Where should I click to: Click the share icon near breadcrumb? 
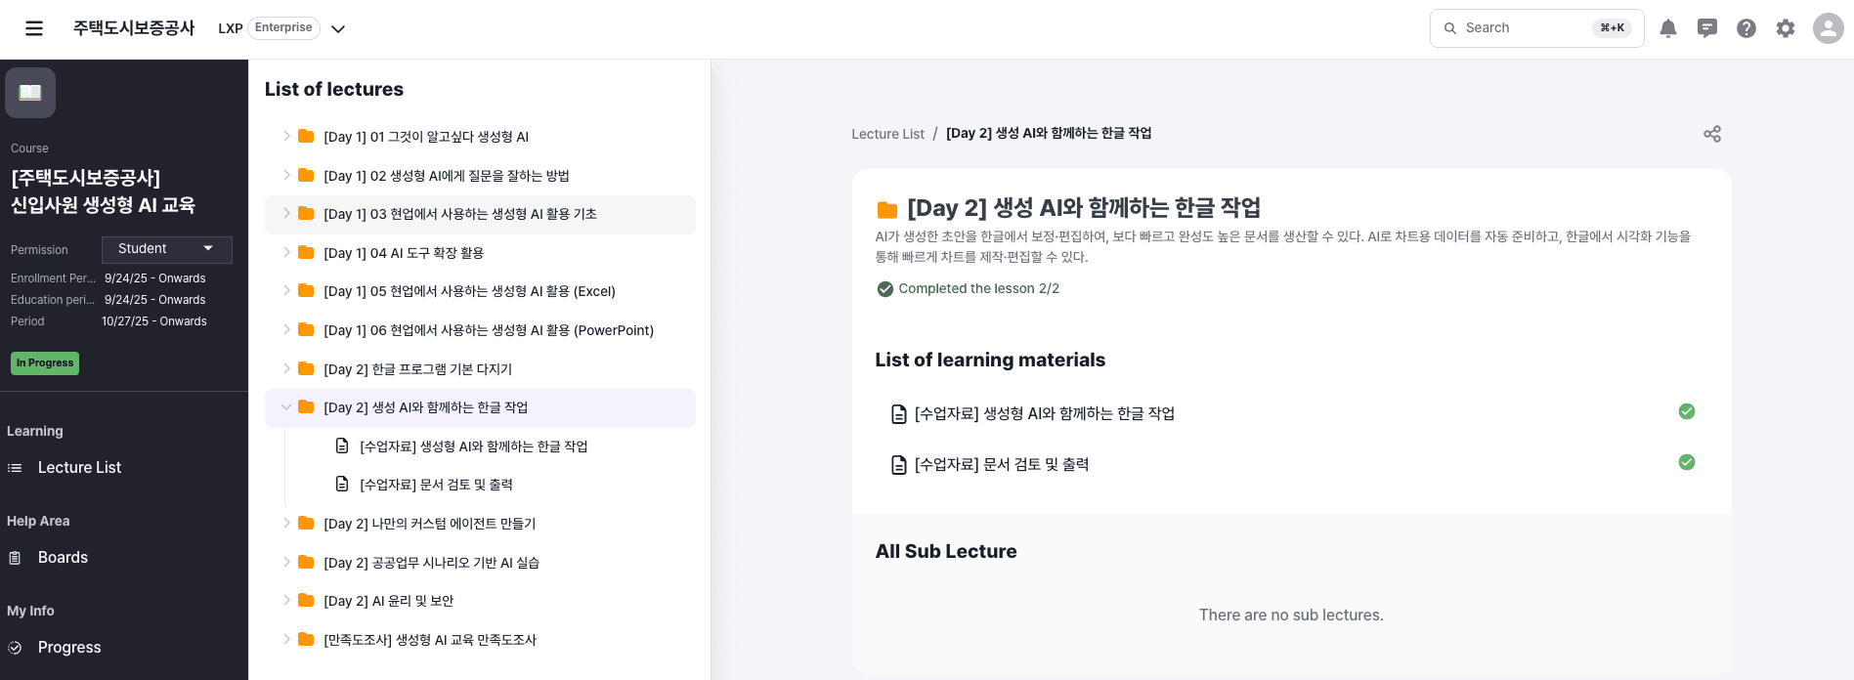point(1712,134)
